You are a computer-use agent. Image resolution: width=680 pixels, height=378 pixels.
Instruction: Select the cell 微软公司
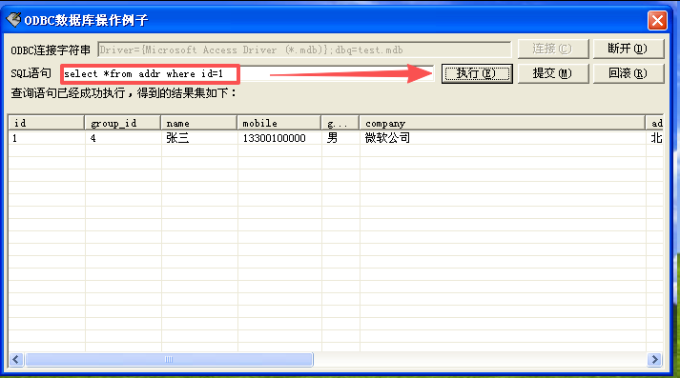coord(387,138)
